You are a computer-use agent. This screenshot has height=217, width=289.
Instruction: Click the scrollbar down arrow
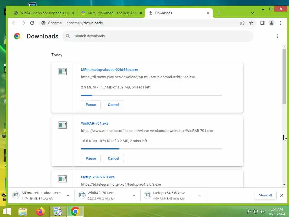coord(284,185)
